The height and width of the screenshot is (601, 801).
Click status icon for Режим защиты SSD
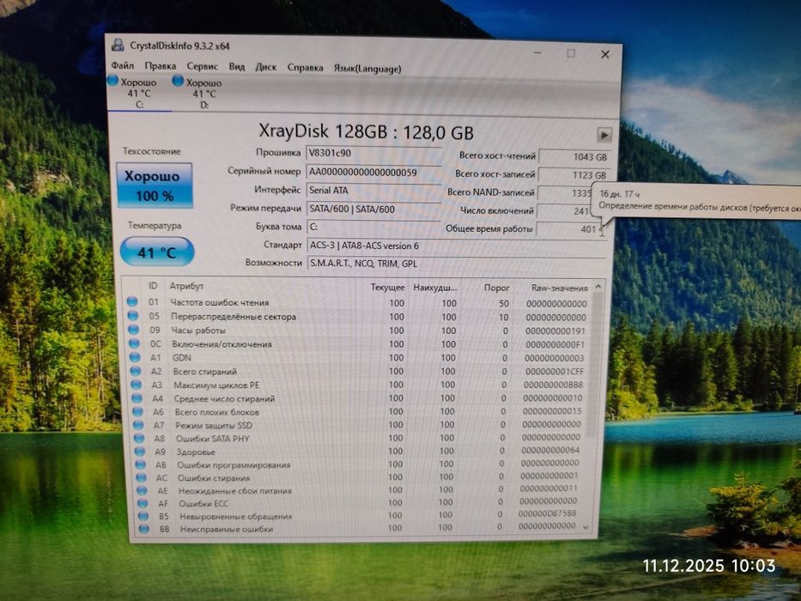point(138,424)
